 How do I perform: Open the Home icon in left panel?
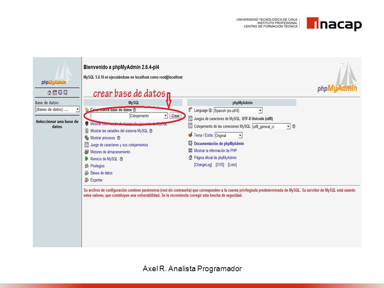(49, 92)
